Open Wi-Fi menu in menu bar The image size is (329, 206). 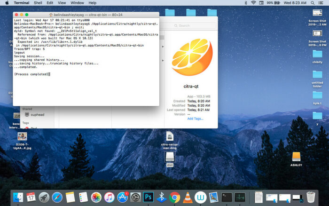[253, 3]
